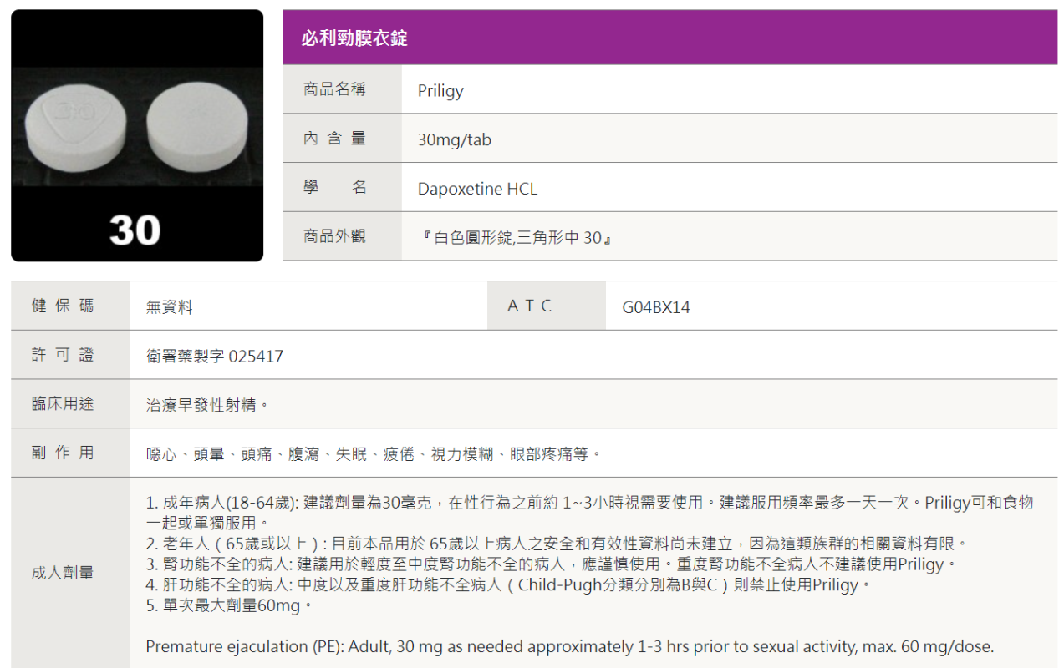This screenshot has height=668, width=1064.
Task: Click the Priligy product name value
Action: coord(440,91)
